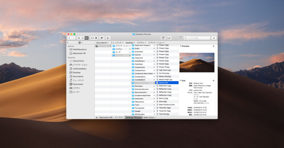Viewport: 284px width, 148px height.
Task: Switch to column view mode
Action: (x=86, y=38)
